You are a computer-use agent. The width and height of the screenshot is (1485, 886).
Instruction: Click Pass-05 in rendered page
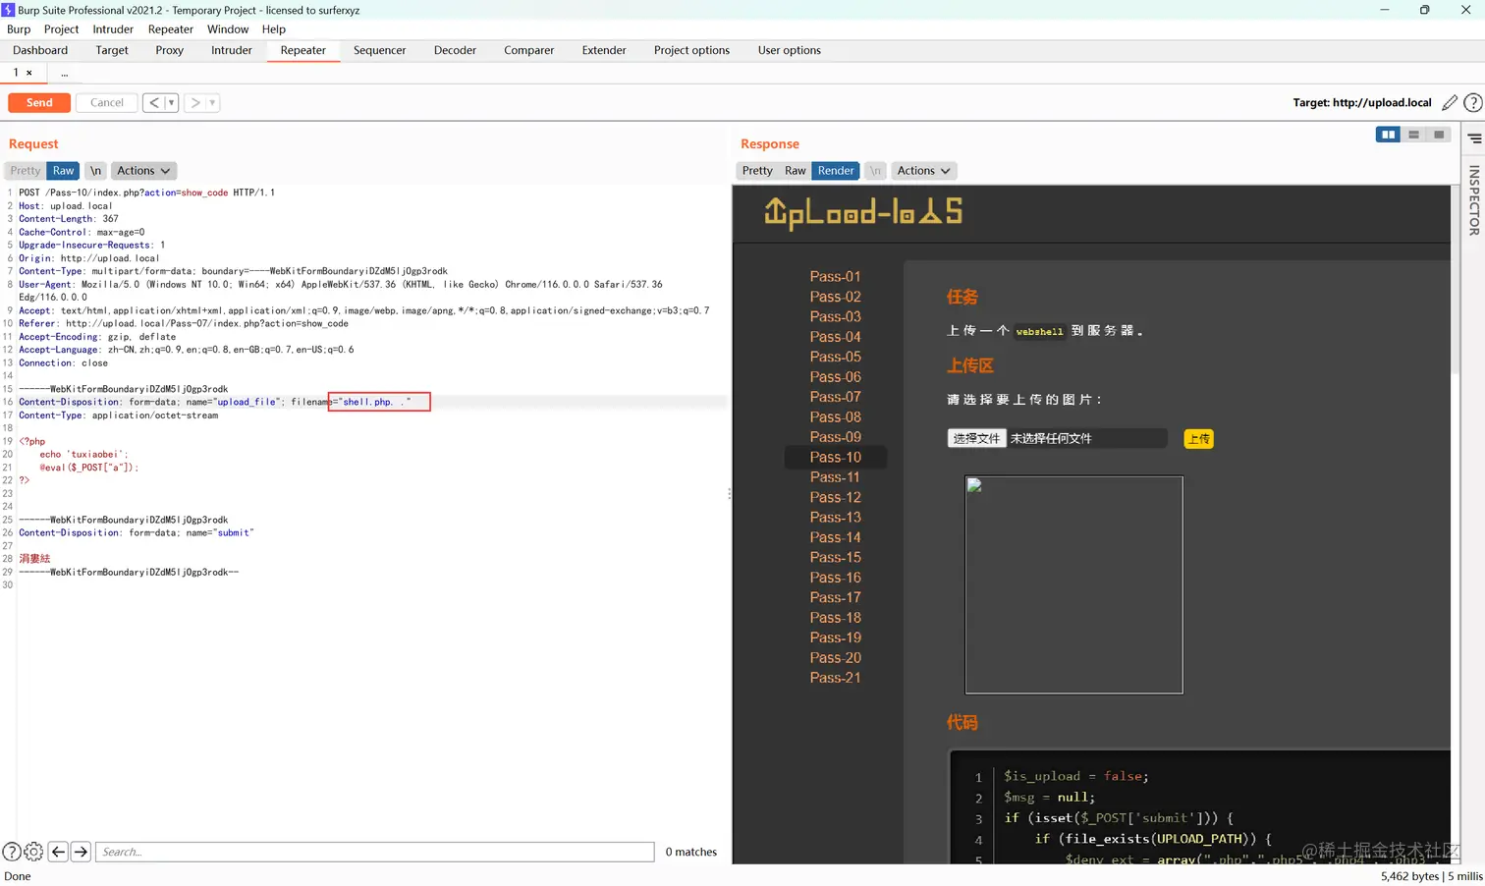[835, 357]
